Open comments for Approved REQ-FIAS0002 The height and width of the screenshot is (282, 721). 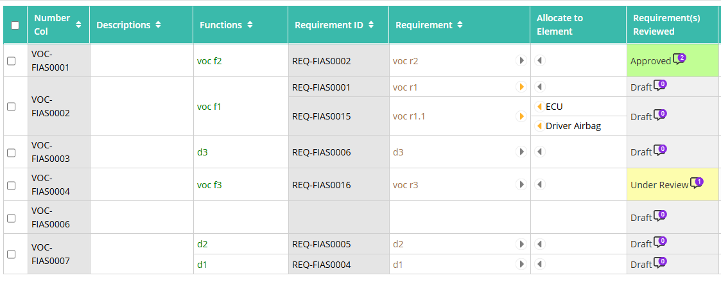[679, 59]
